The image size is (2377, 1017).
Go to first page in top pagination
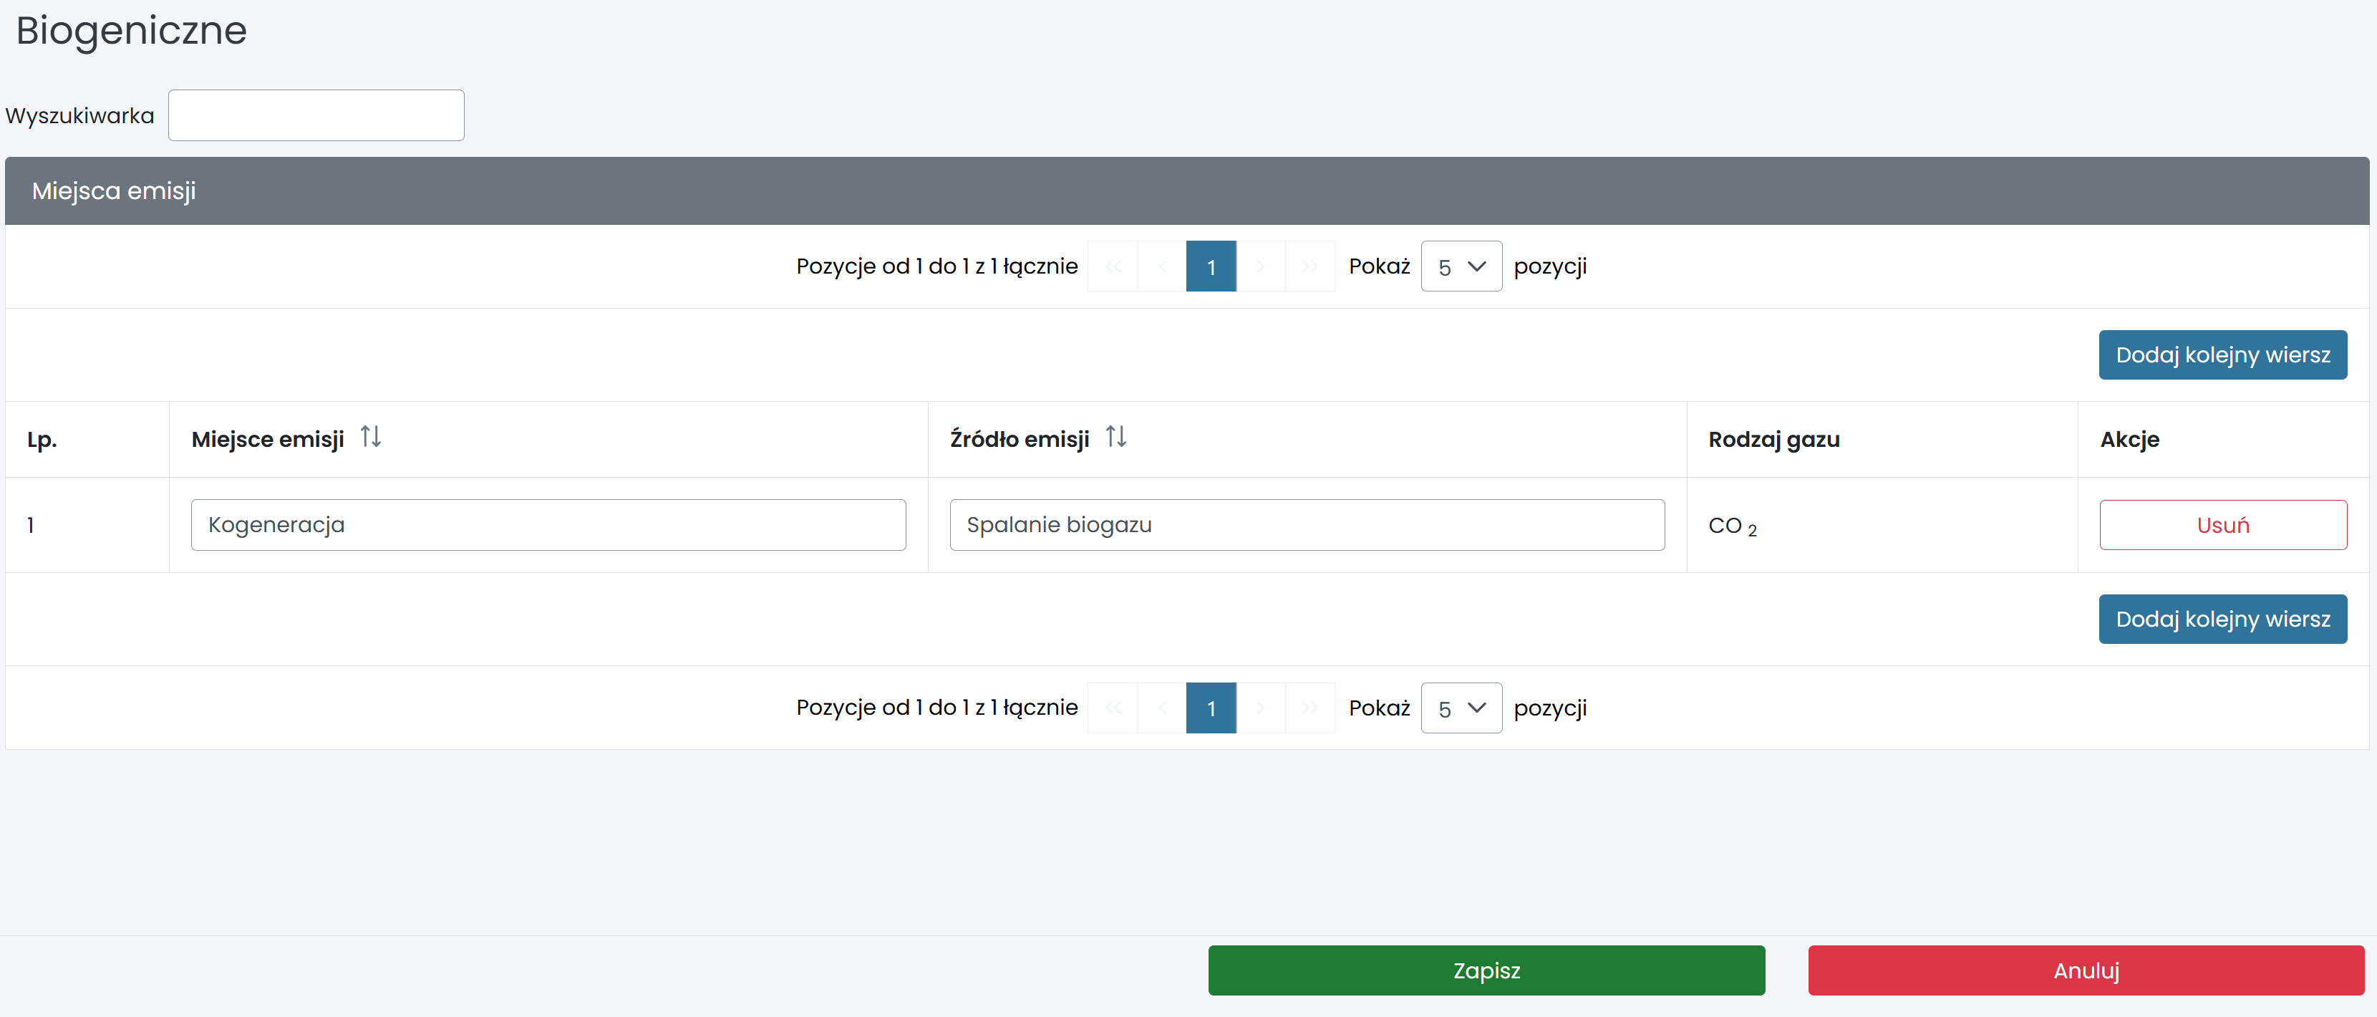coord(1113,266)
